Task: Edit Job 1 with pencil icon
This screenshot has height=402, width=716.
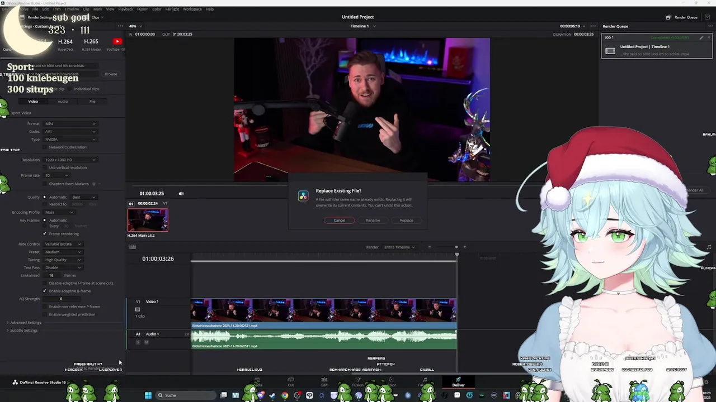Action: coord(701,38)
